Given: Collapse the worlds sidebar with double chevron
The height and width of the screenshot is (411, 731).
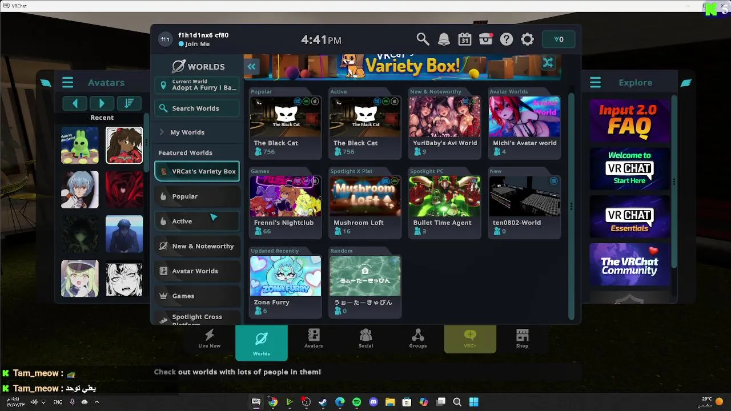Looking at the screenshot, I should coord(251,66).
